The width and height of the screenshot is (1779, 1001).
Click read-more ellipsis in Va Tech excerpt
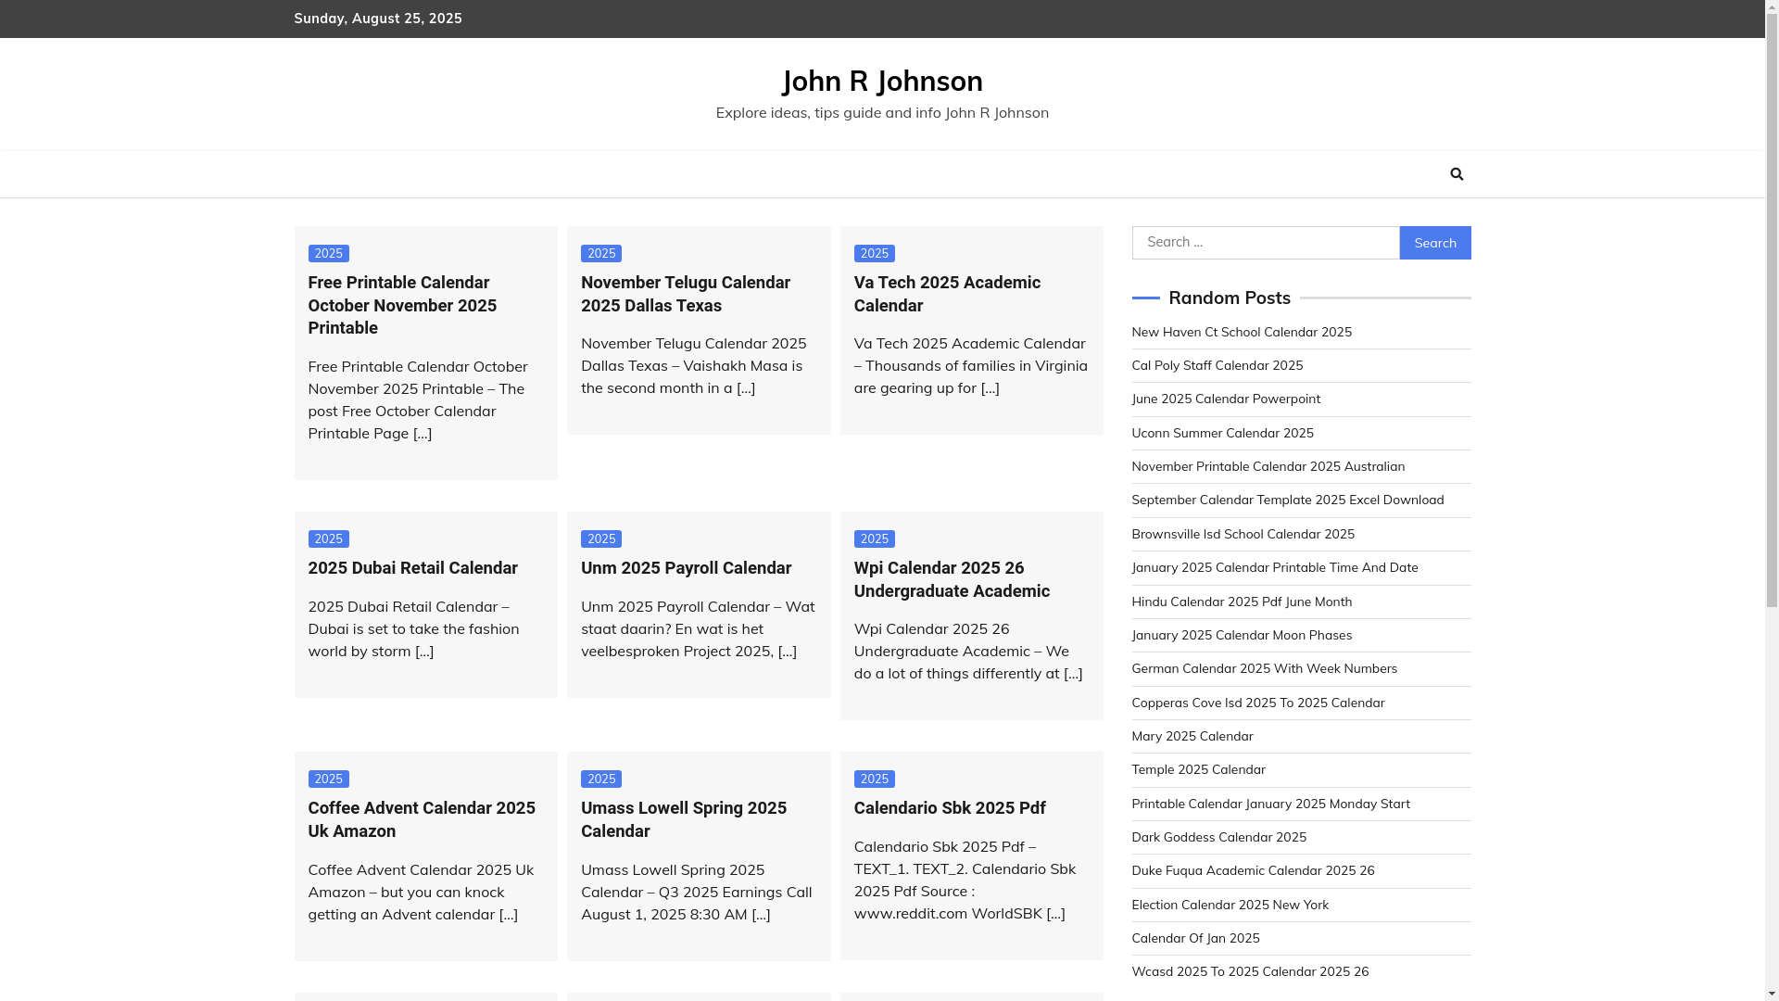click(x=990, y=387)
